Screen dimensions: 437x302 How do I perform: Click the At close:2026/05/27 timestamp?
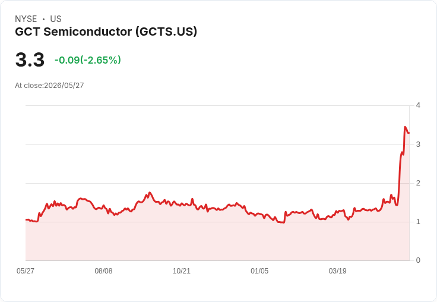[49, 86]
